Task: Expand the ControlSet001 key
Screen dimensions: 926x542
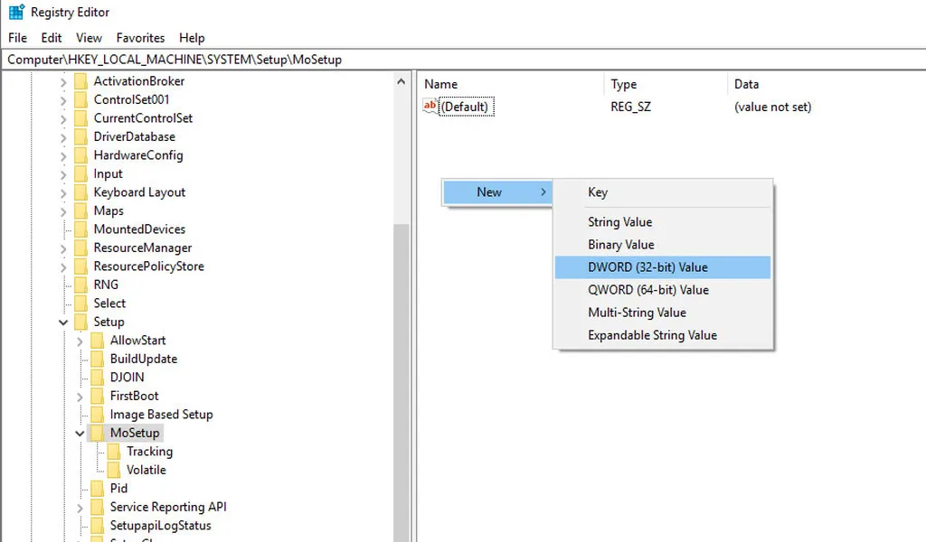Action: coord(63,100)
